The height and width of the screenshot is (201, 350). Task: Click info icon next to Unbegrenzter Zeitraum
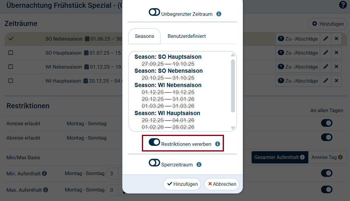pos(219,14)
